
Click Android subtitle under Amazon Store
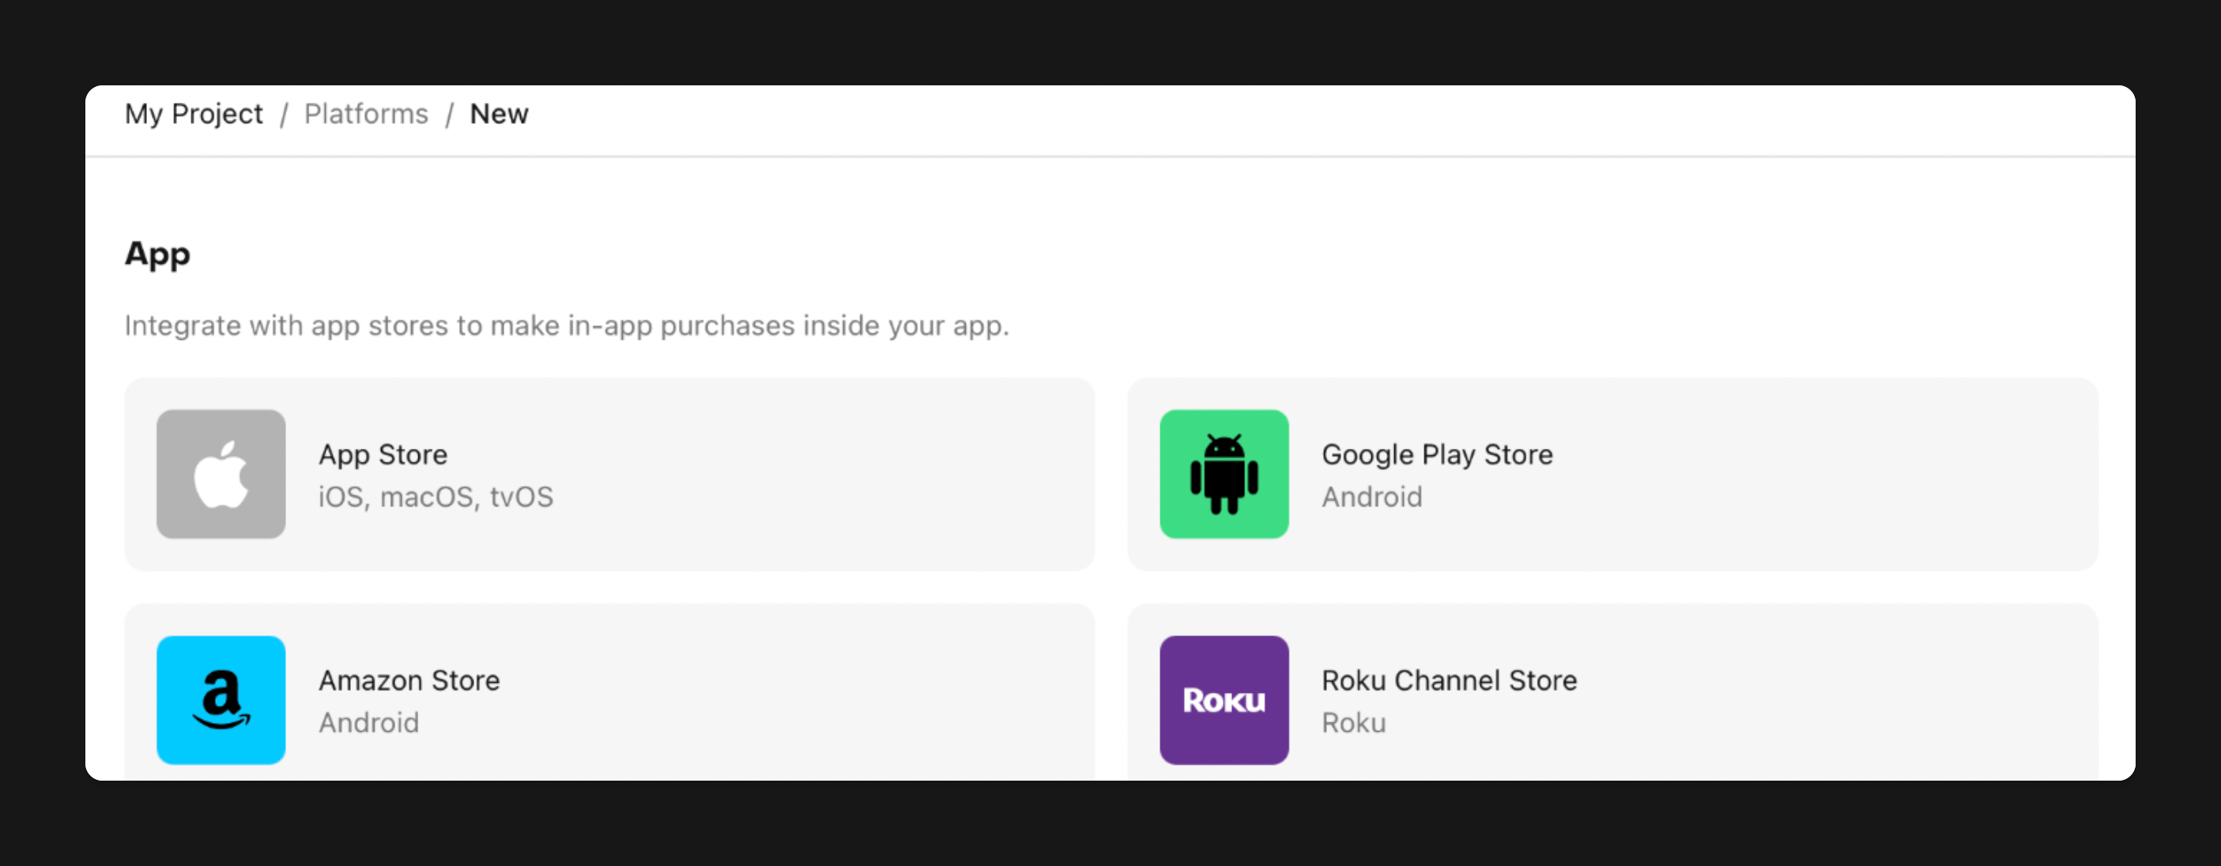click(369, 722)
